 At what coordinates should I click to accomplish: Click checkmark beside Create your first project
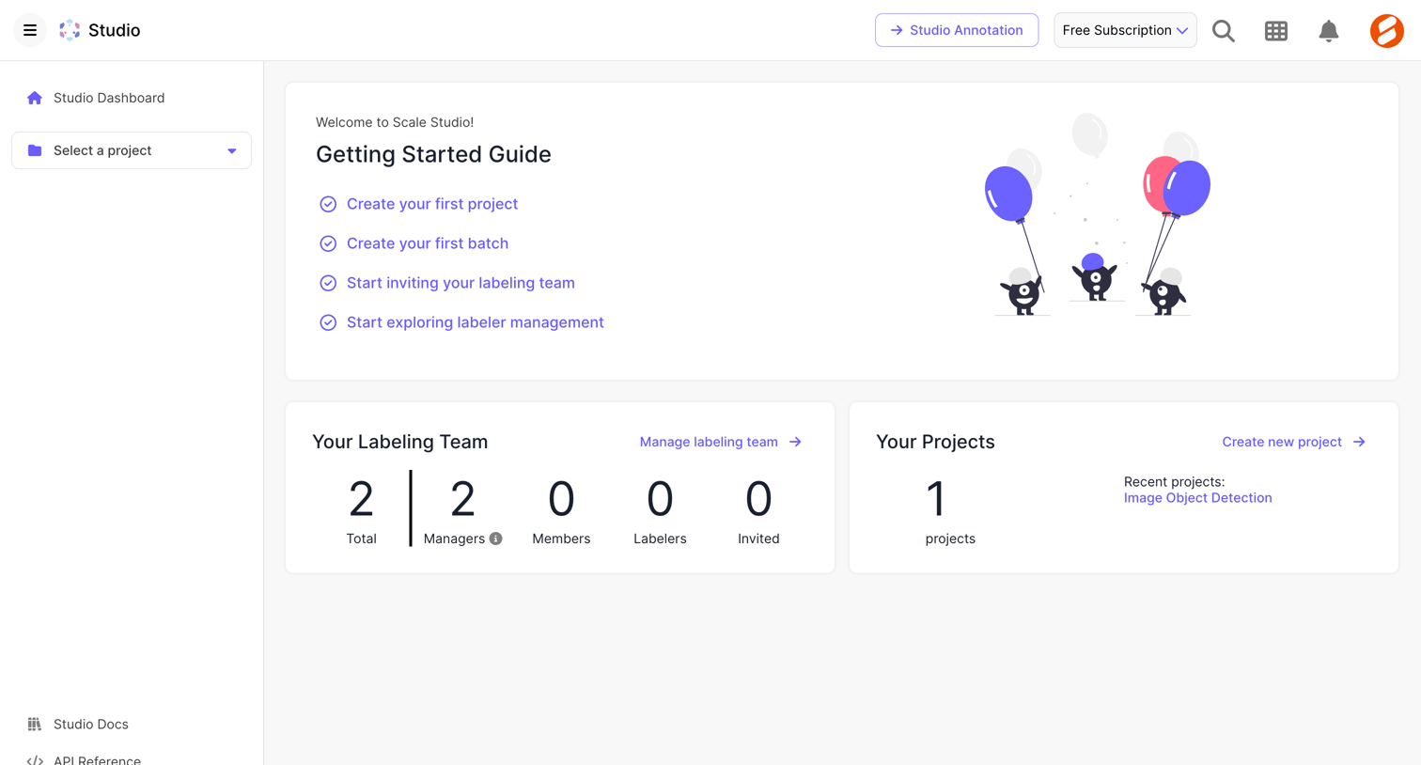(328, 204)
